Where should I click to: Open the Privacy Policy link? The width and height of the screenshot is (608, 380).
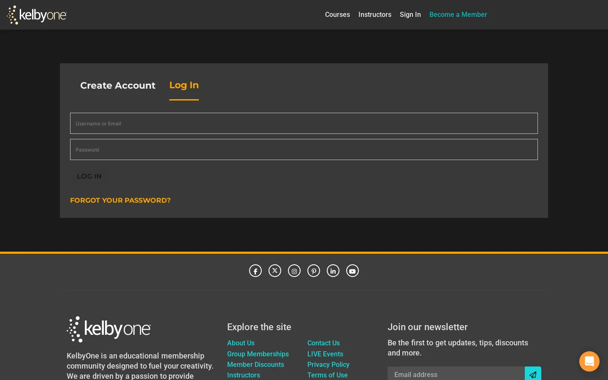point(328,364)
